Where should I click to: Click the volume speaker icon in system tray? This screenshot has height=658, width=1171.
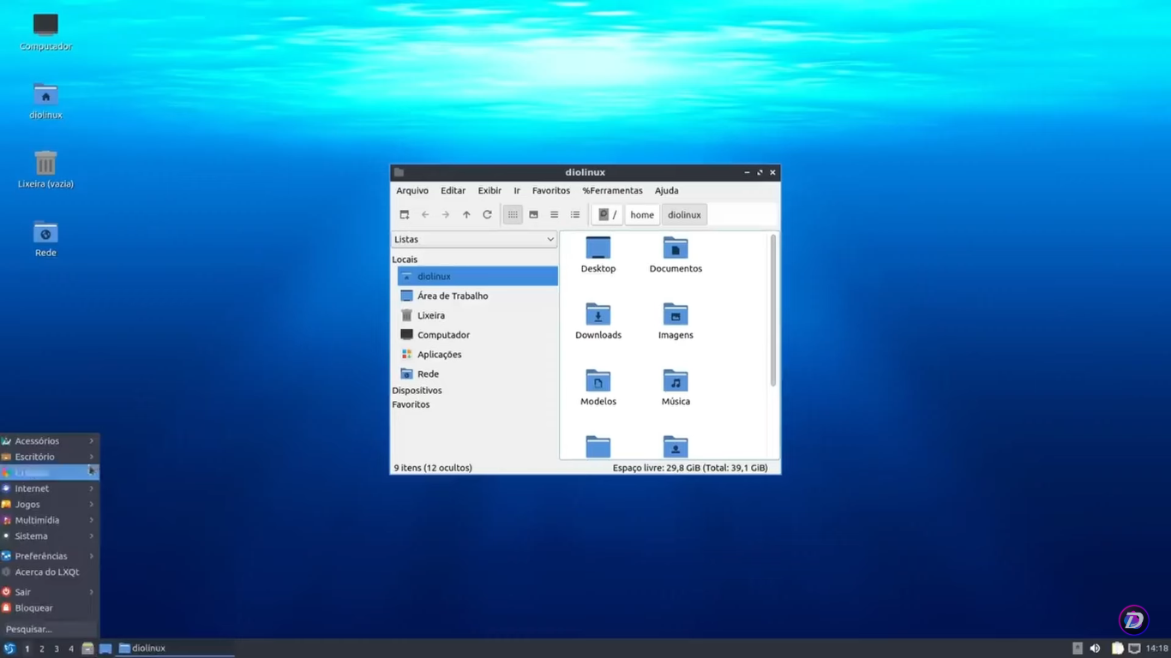[1095, 649]
